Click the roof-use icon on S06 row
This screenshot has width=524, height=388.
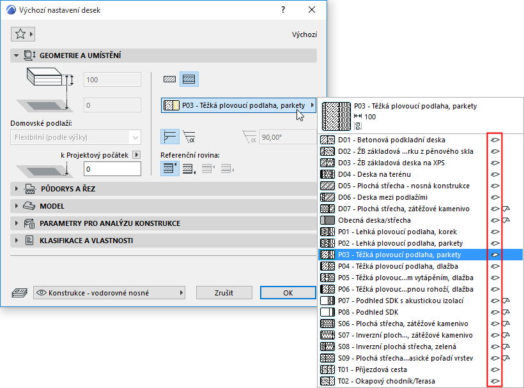[506, 324]
